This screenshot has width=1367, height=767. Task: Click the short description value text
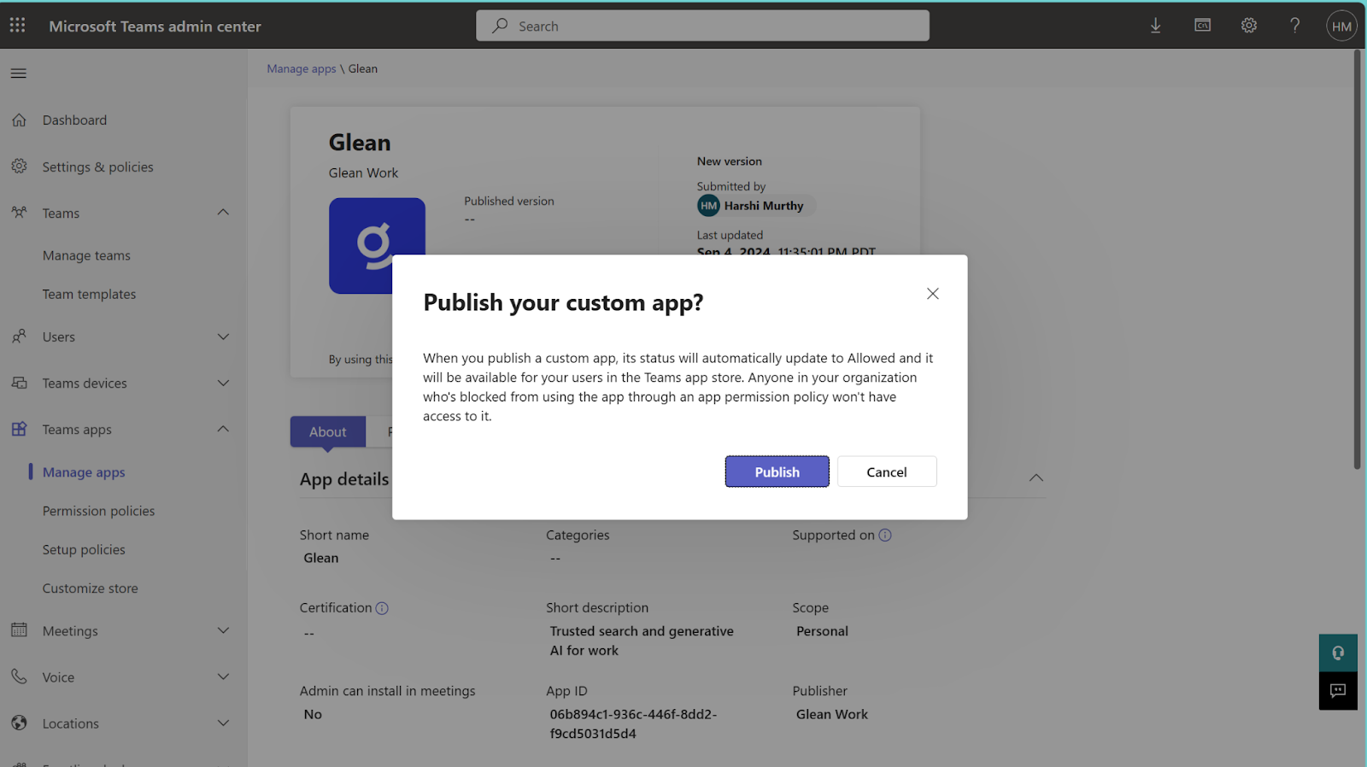[x=642, y=641]
